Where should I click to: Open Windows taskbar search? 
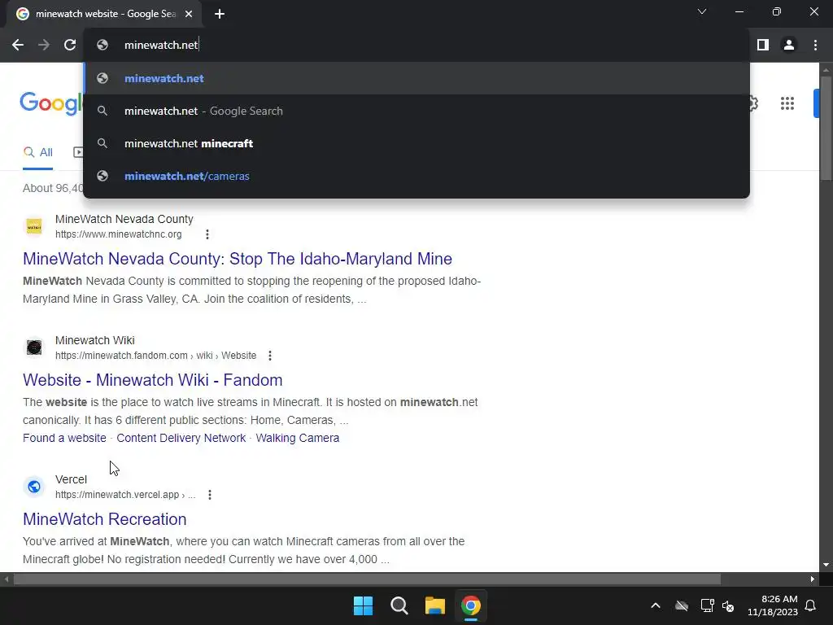click(x=399, y=605)
